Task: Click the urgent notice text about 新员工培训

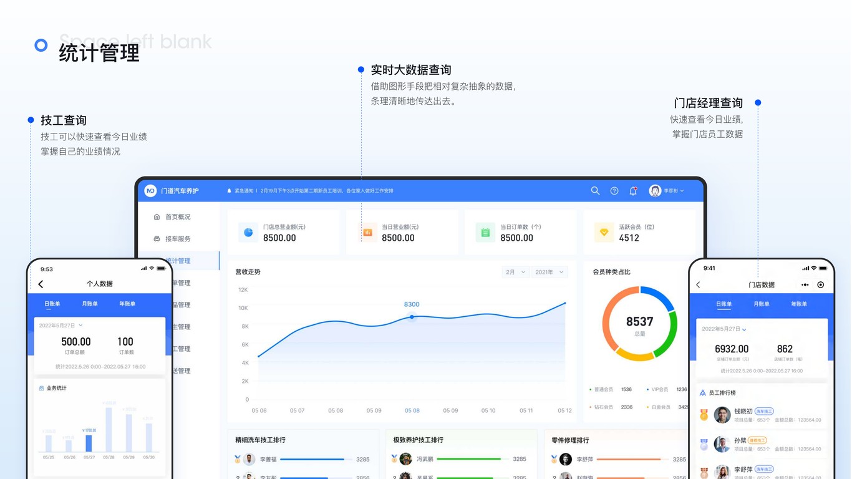Action: point(327,191)
